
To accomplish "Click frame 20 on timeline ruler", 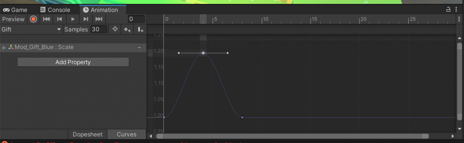I will tap(363, 19).
